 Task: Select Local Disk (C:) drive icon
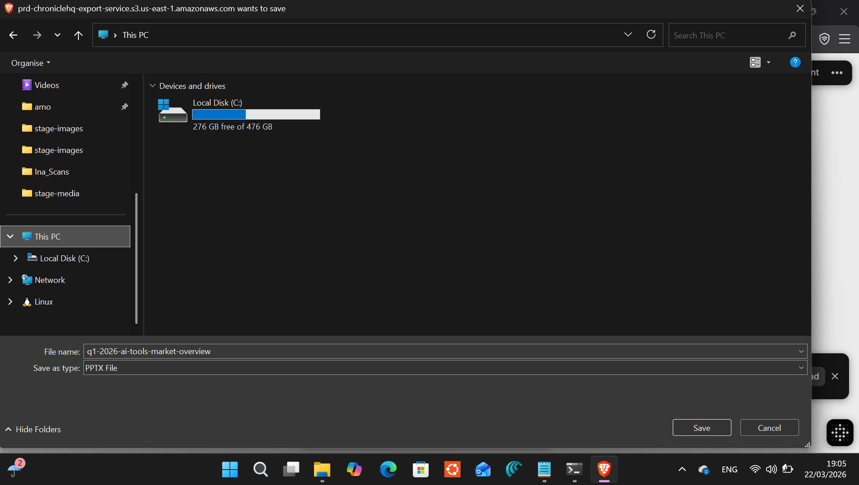172,111
